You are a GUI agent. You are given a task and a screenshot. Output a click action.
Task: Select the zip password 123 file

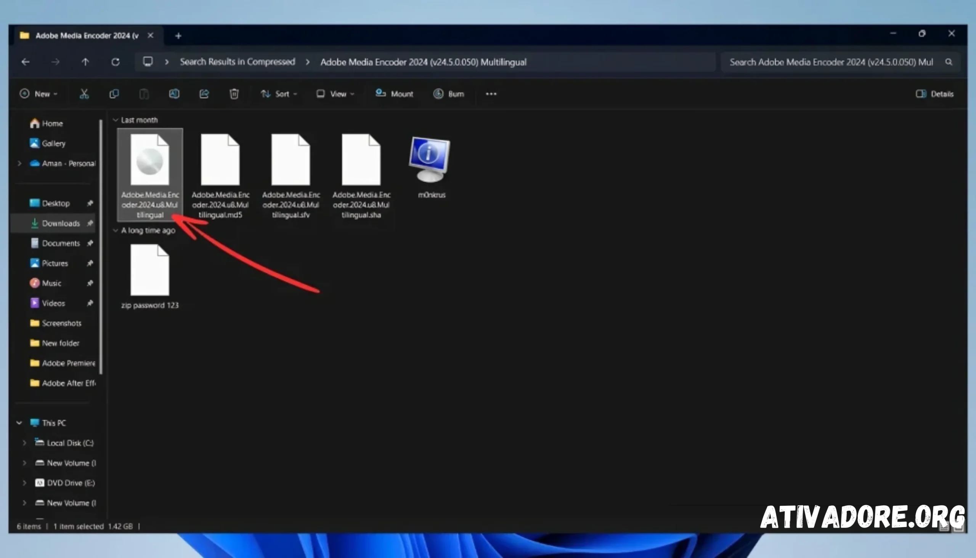pos(150,276)
